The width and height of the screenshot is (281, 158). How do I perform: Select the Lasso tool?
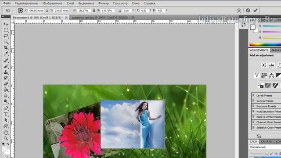pyautogui.click(x=6, y=36)
